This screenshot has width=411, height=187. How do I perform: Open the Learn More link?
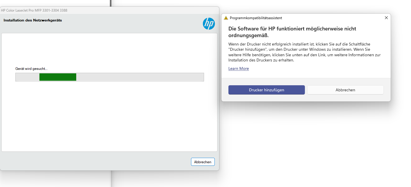coord(239,68)
